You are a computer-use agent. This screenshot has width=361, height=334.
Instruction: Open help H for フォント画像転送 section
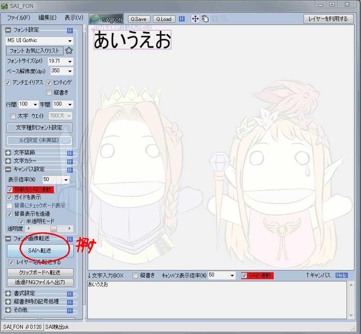[70, 239]
